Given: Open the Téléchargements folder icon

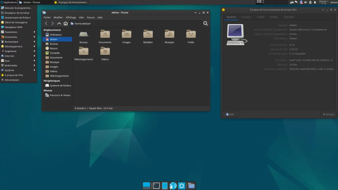Looking at the screenshot, I should click(84, 51).
